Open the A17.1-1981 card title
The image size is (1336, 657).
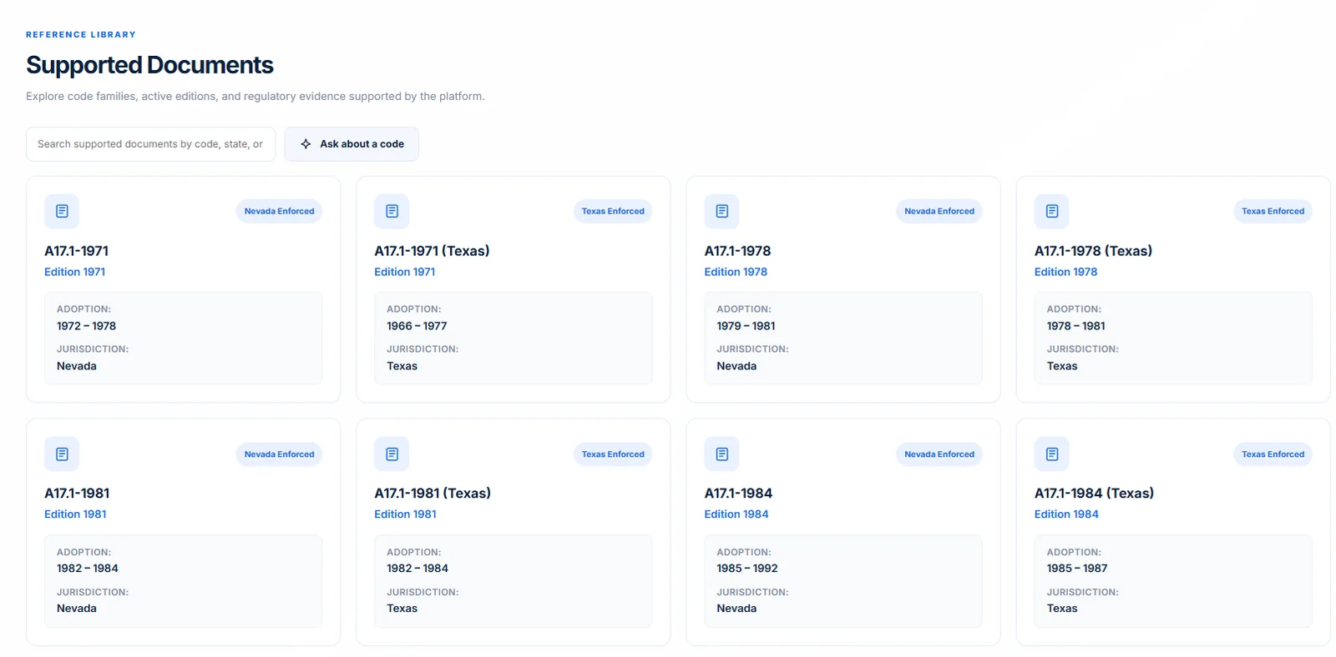point(77,494)
